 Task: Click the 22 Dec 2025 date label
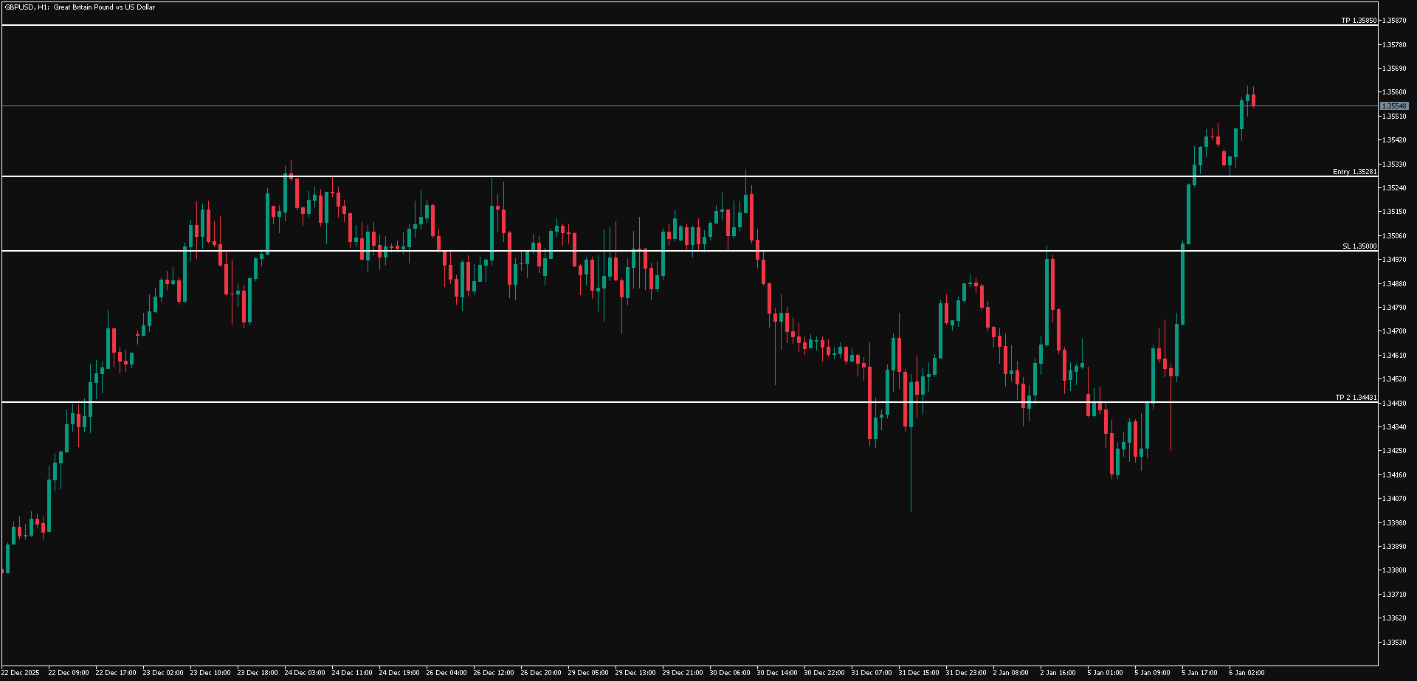[x=21, y=673]
